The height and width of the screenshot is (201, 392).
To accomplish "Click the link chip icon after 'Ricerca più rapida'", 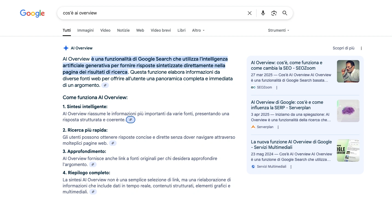I will pos(113,143).
